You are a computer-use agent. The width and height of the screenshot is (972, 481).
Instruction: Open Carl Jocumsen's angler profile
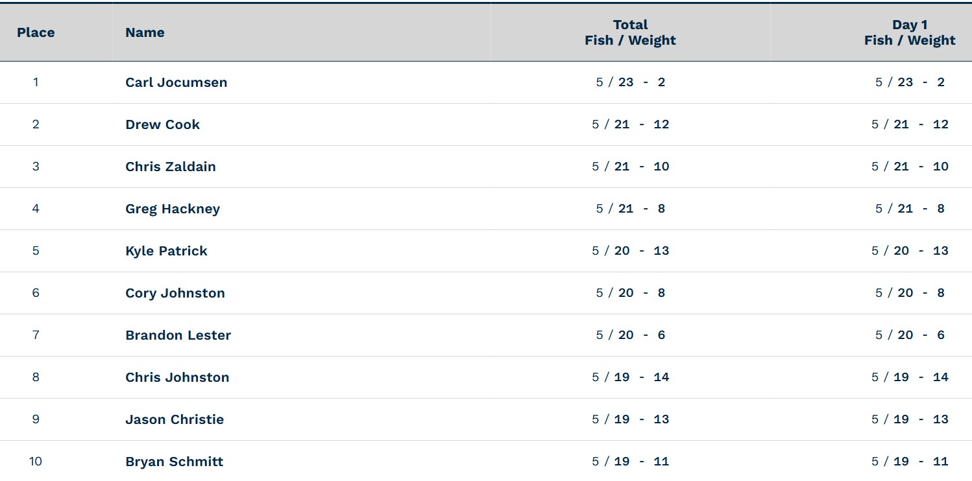176,82
